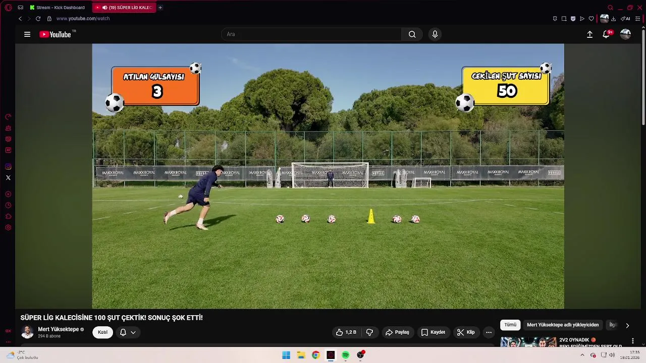Open more actions three-dot menu
Screen dimensions: 646x363
(x=489, y=332)
